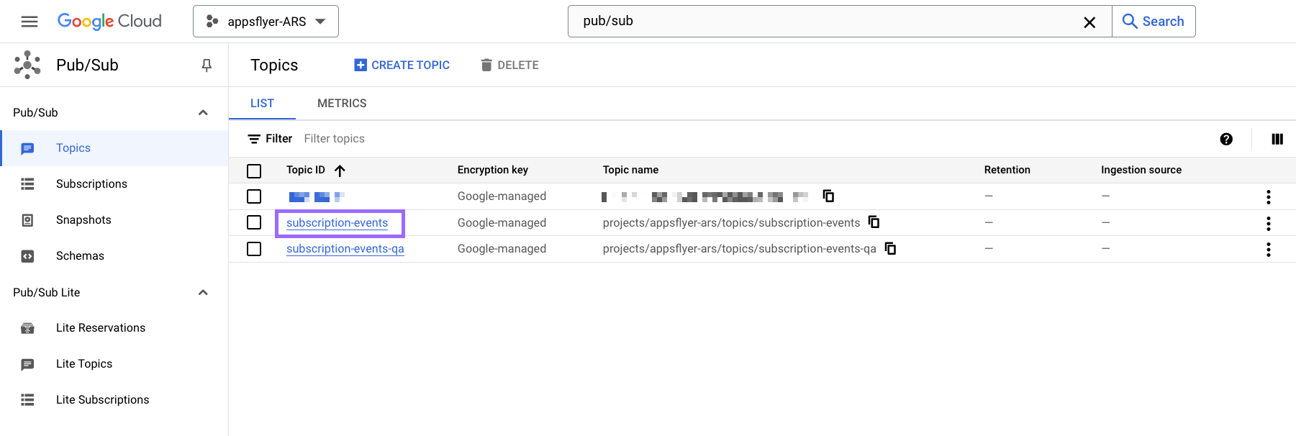Screen dimensions: 1296x436
Task: Switch to the Metrics tab
Action: (x=342, y=104)
